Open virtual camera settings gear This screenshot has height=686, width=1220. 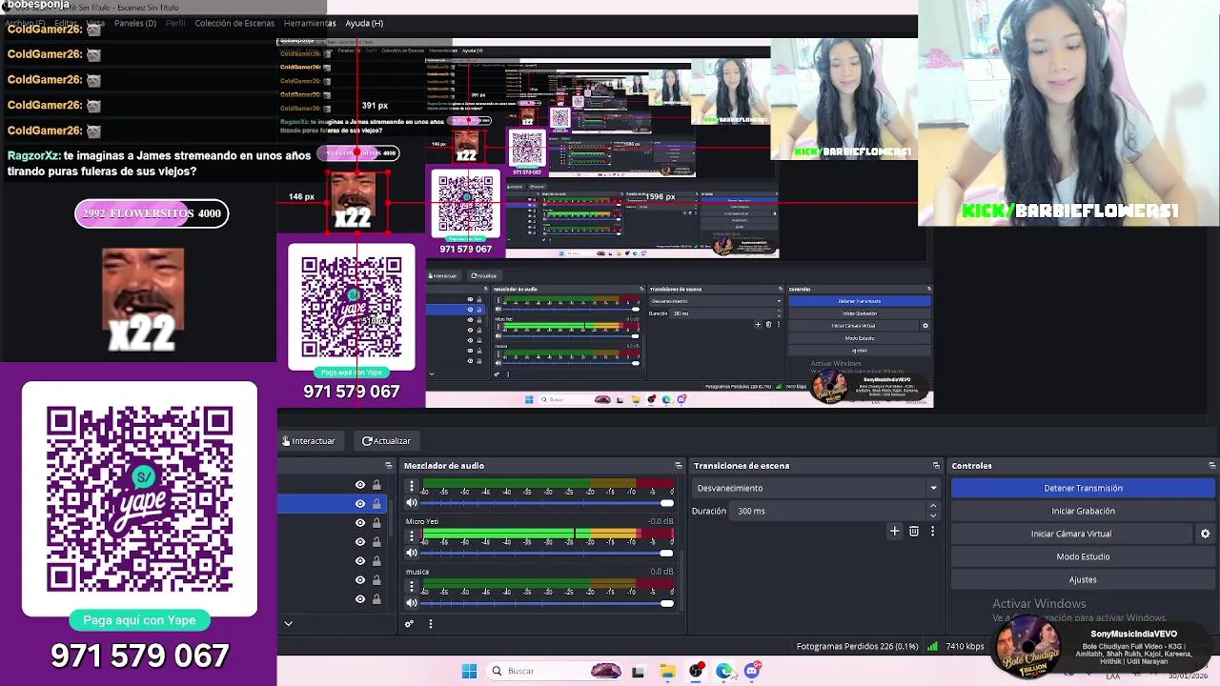point(1205,534)
